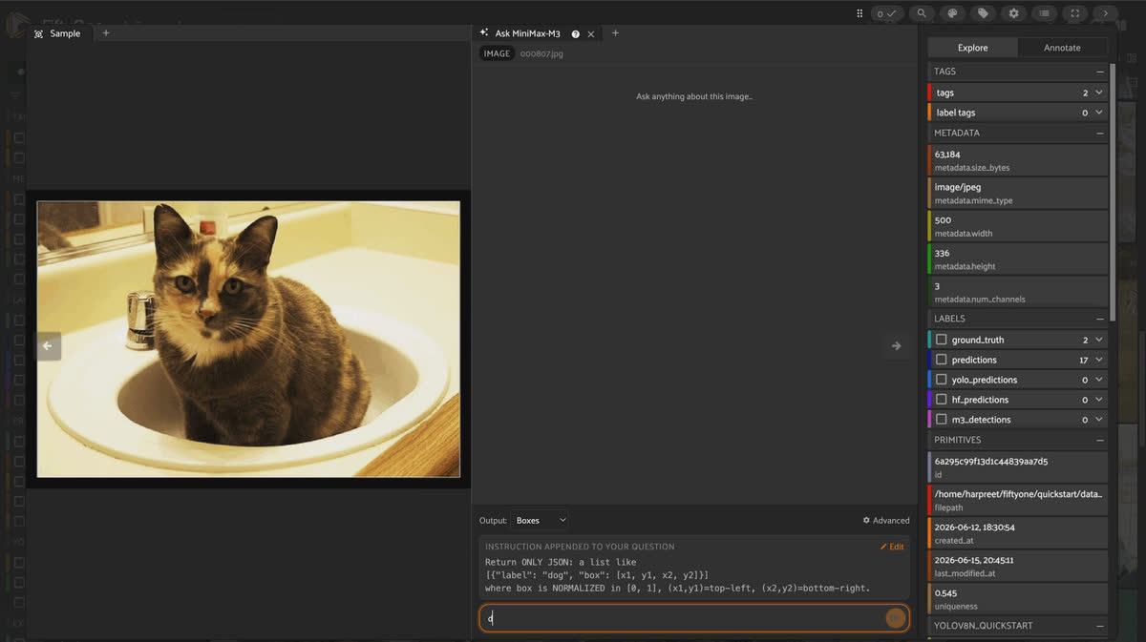The width and height of the screenshot is (1146, 642).
Task: Open the Output Boxes dropdown
Action: click(541, 521)
